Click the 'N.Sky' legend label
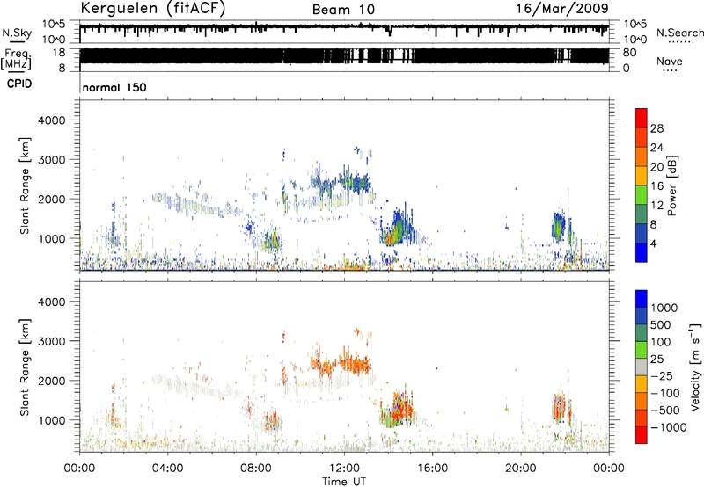 [17, 33]
